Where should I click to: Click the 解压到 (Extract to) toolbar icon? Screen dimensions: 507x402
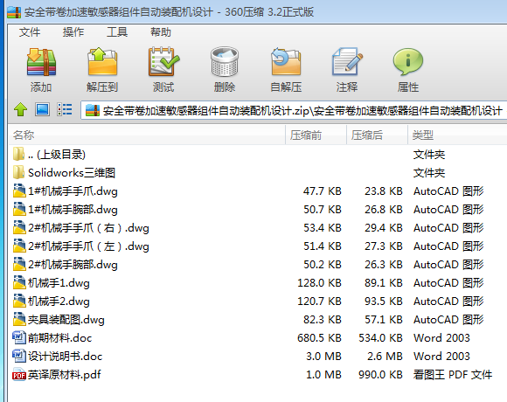tap(102, 61)
